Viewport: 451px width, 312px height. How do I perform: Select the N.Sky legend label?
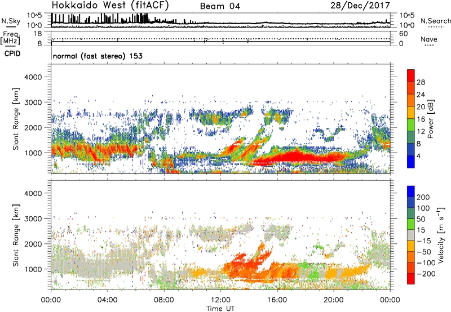(11, 21)
